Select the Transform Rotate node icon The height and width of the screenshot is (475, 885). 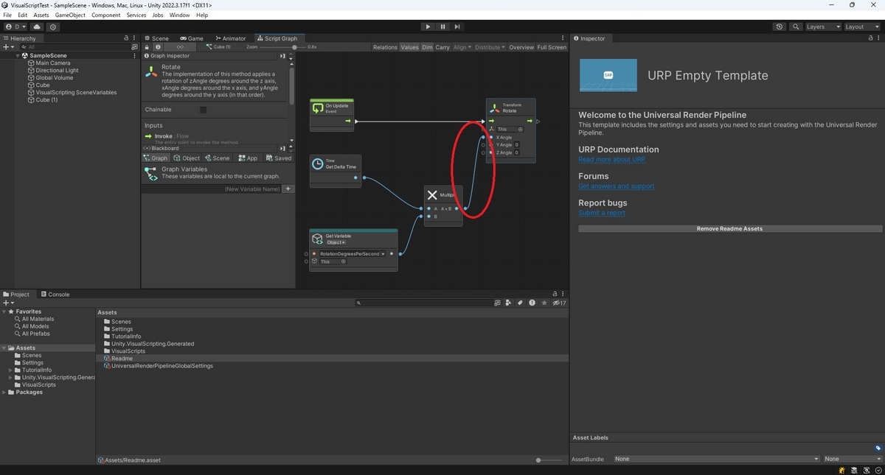pyautogui.click(x=495, y=108)
